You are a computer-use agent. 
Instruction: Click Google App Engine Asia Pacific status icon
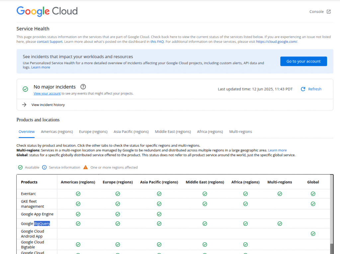tap(159, 214)
